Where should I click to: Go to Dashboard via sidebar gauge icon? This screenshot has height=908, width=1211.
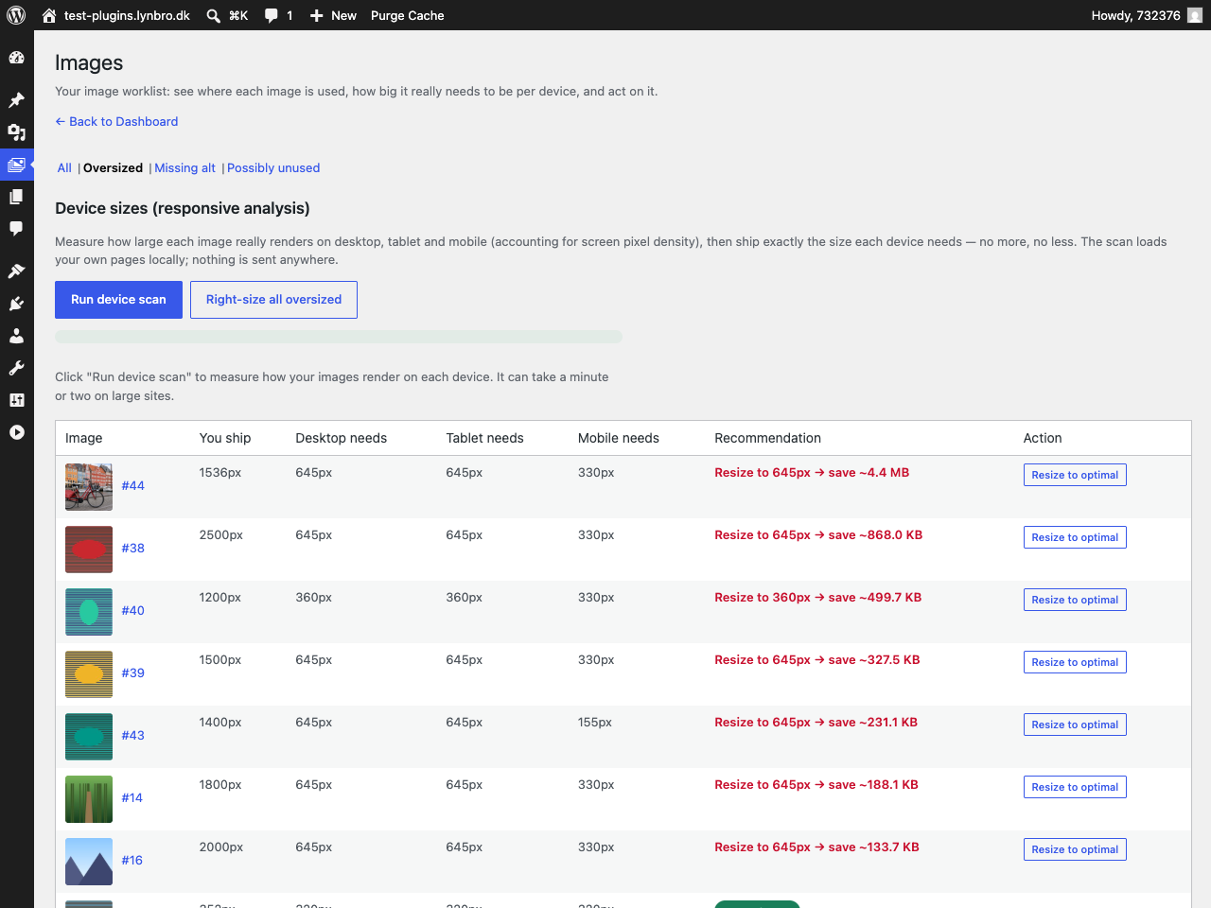16,57
